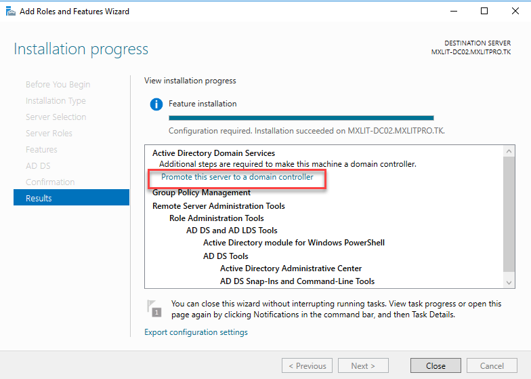Click the blue information icon beside Feature installation
The image size is (531, 379).
[156, 104]
